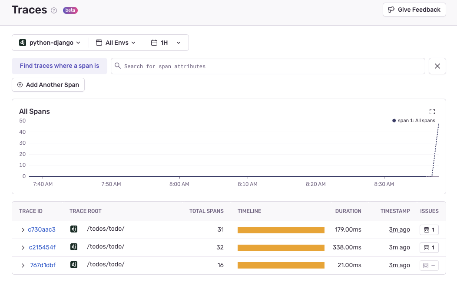
Task: Open trace 767d1dbf link
Action: [43, 265]
